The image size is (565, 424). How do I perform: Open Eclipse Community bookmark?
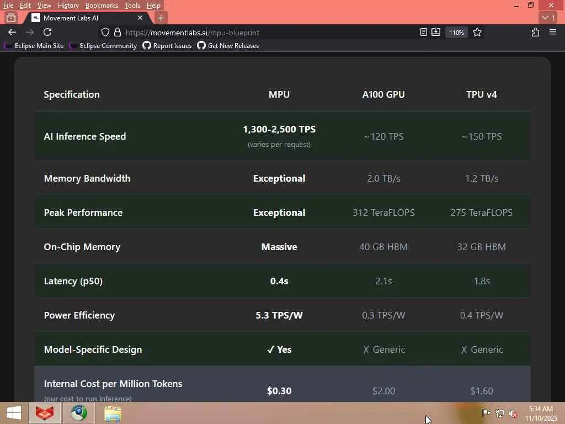[x=103, y=46]
